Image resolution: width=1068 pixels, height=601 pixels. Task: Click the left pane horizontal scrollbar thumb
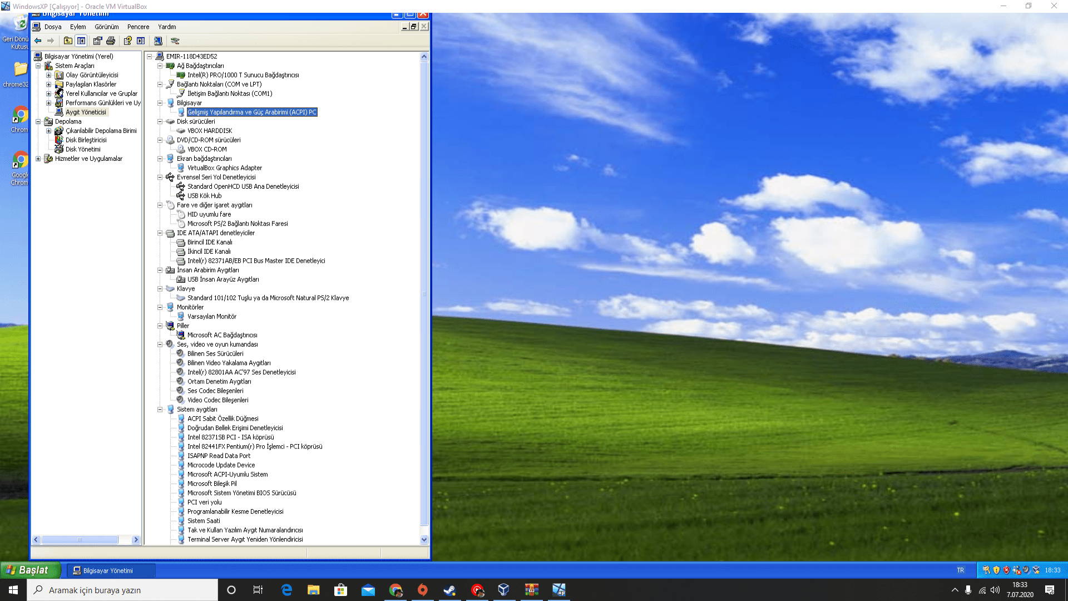pyautogui.click(x=80, y=540)
